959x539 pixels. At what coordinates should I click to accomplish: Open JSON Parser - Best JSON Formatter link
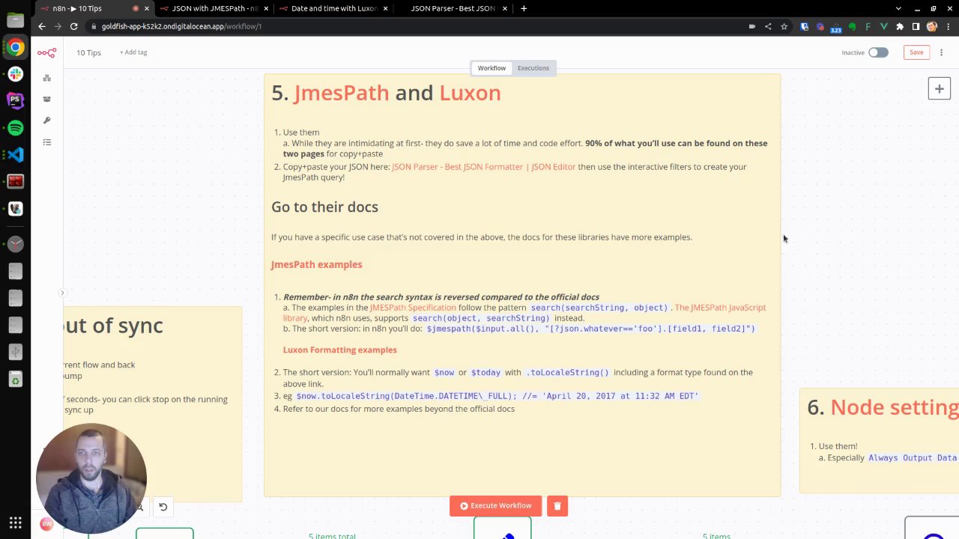(x=484, y=167)
